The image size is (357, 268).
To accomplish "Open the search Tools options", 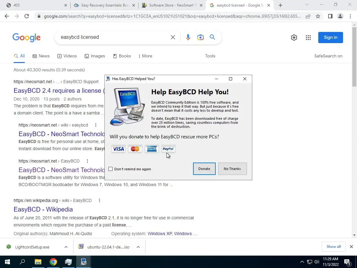I will [x=210, y=56].
